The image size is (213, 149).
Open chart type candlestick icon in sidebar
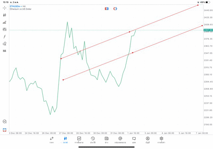pyautogui.click(x=5, y=15)
